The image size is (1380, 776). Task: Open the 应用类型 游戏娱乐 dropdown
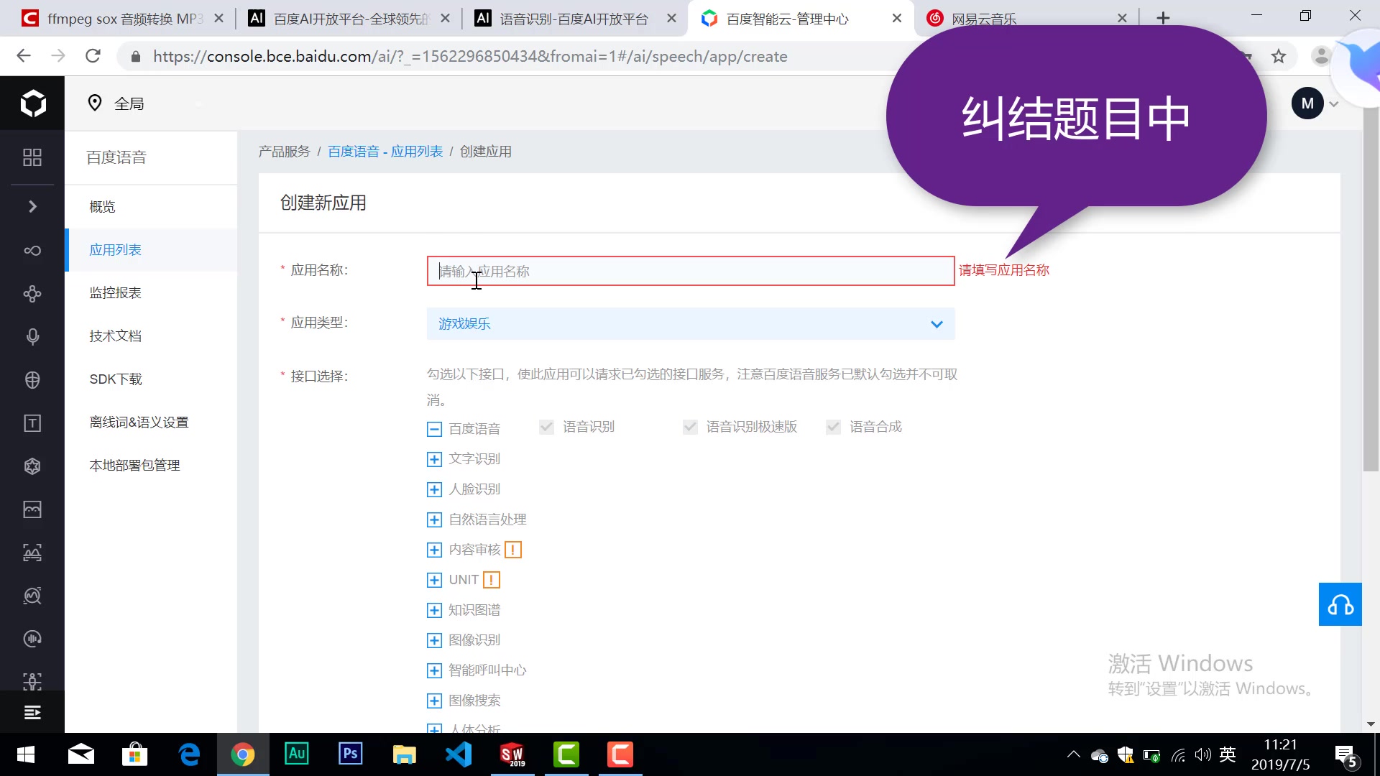(x=690, y=324)
